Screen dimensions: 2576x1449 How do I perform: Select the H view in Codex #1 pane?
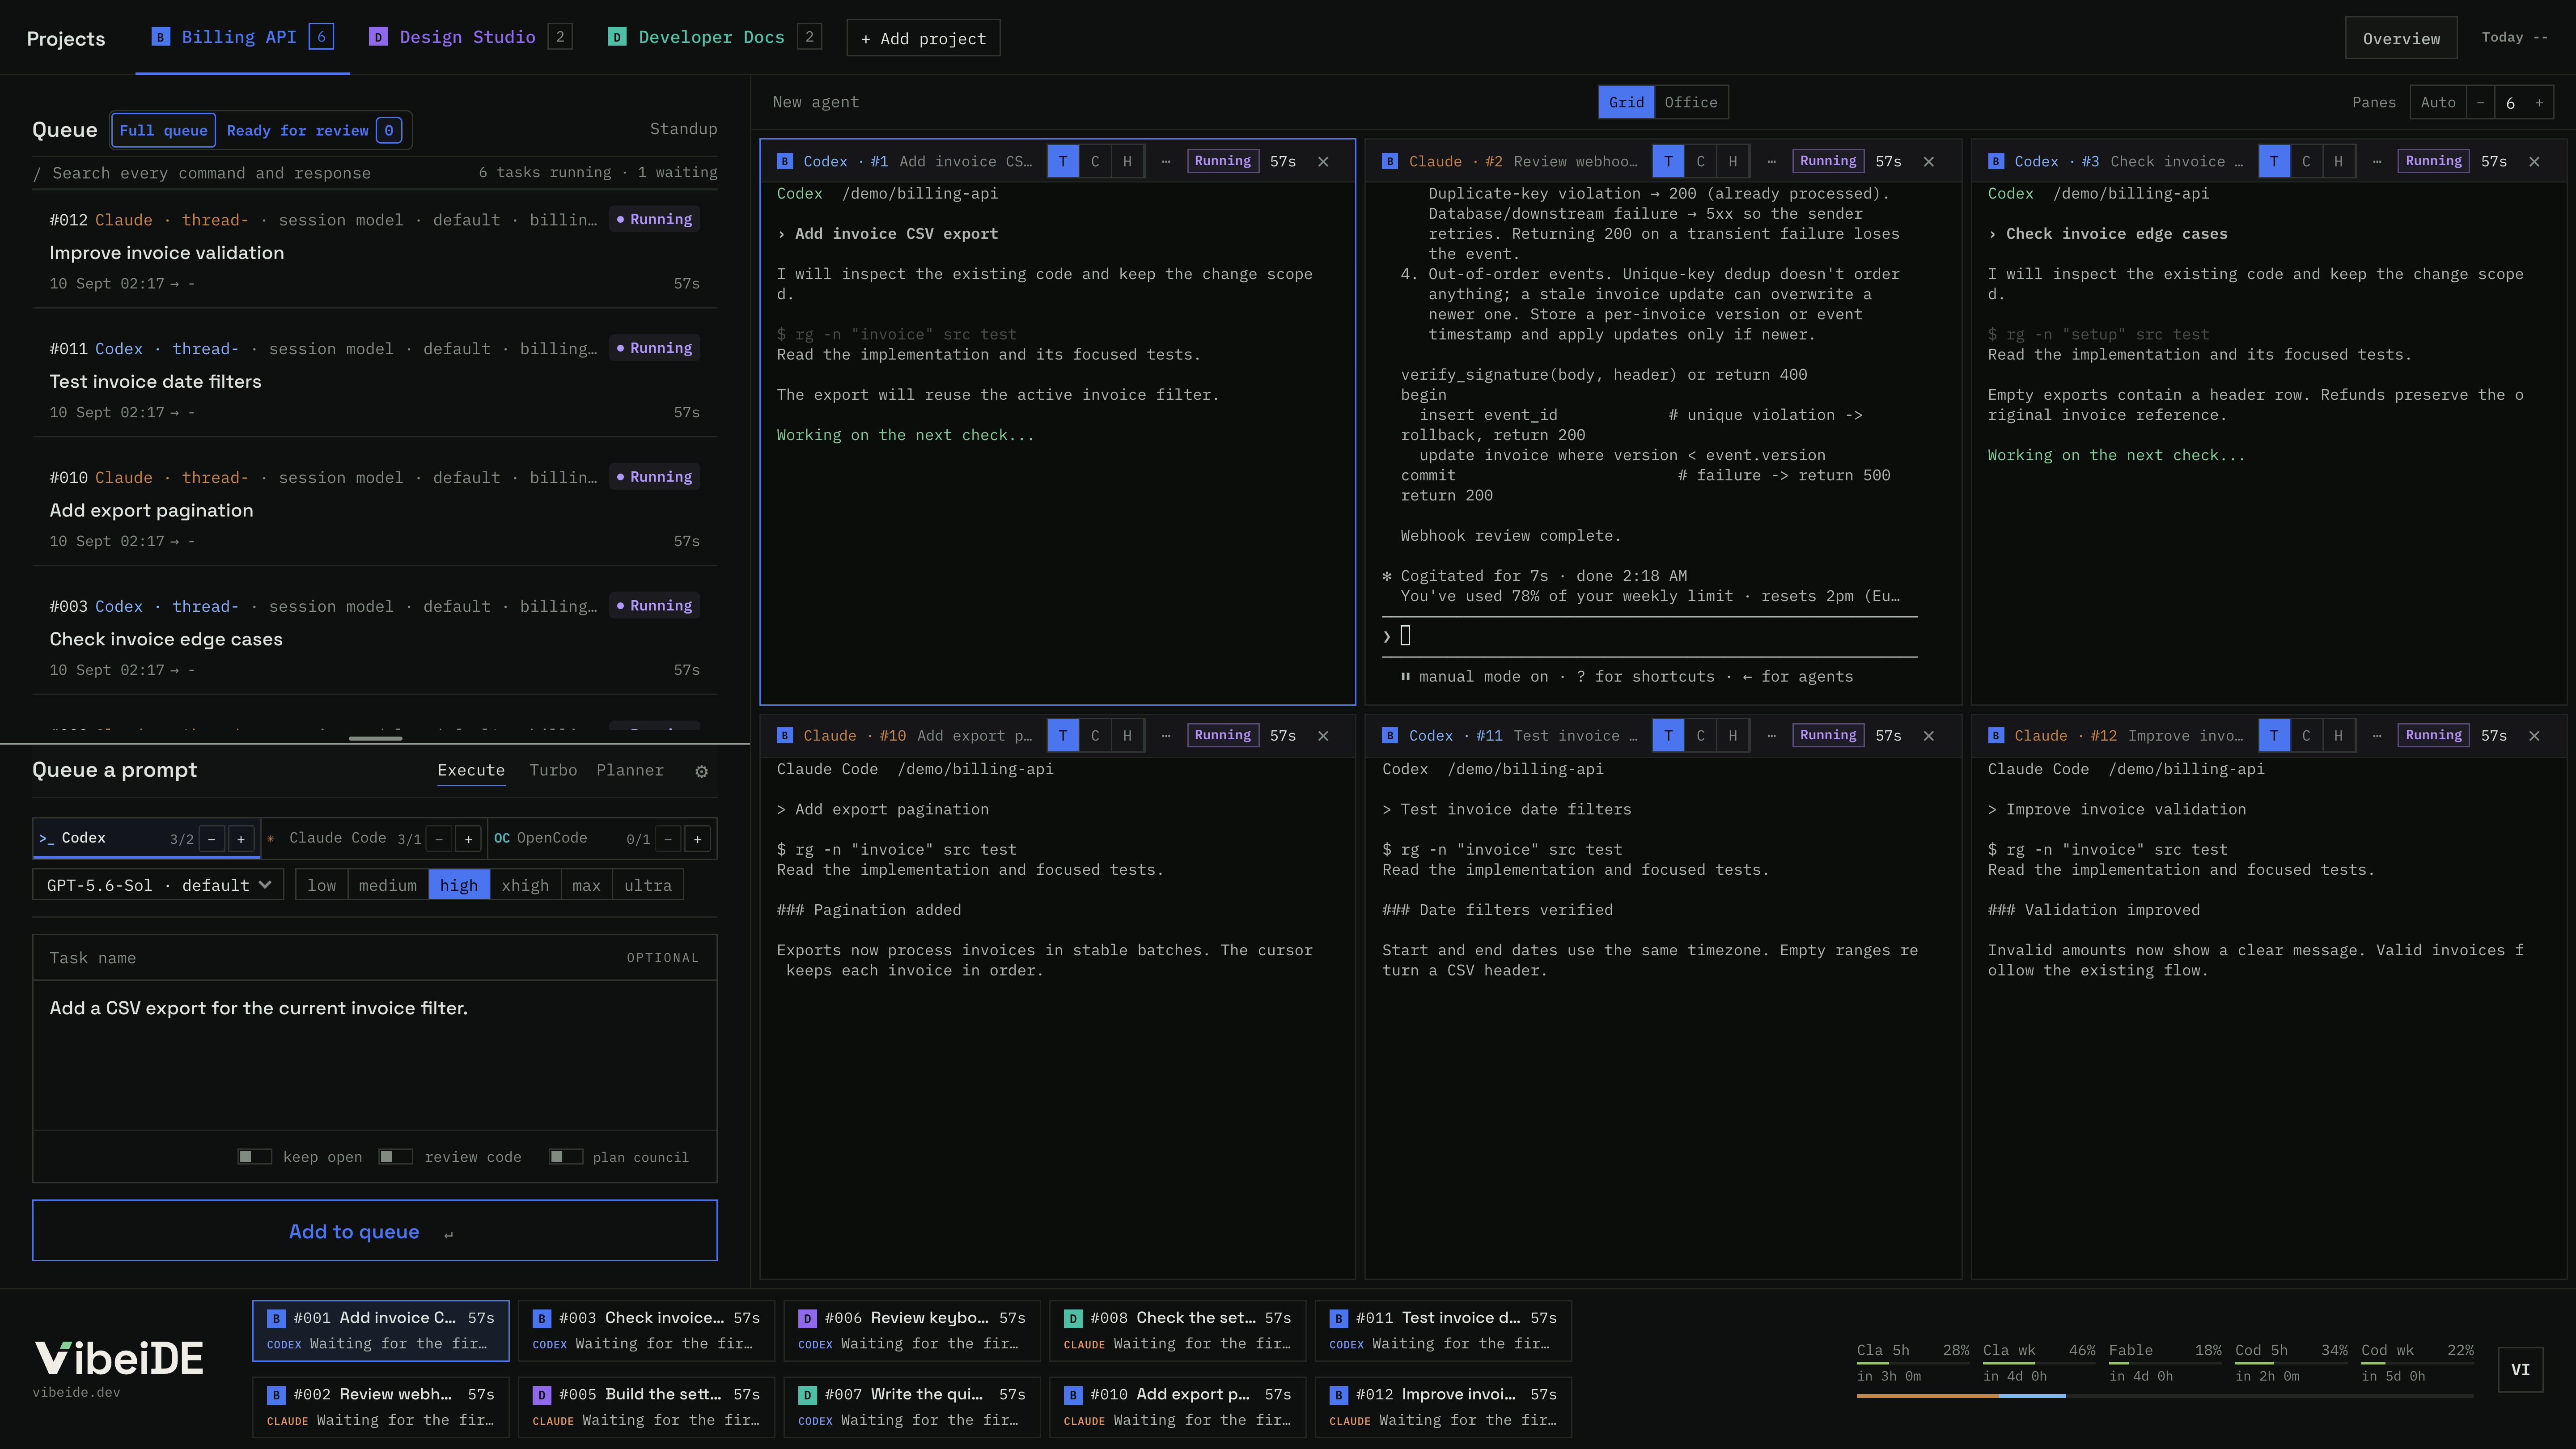[x=1127, y=161]
